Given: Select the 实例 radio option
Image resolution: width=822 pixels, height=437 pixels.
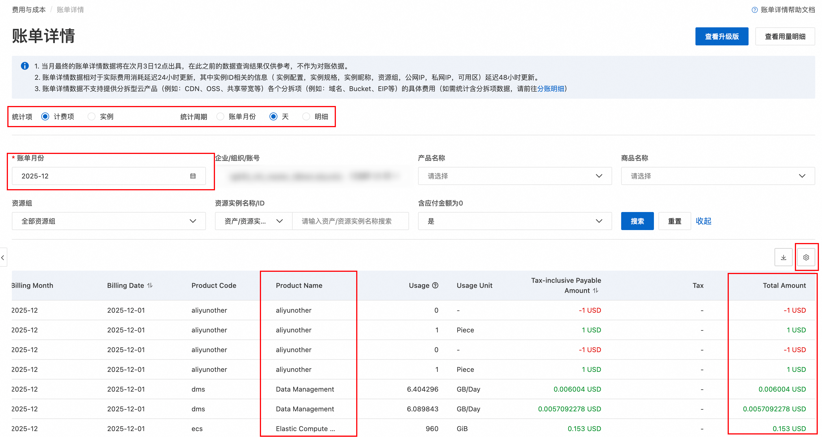Looking at the screenshot, I should point(92,116).
